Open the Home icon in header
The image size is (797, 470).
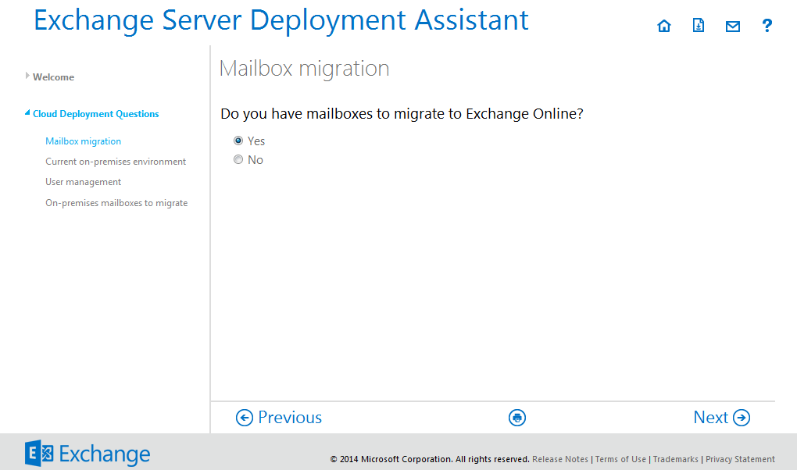click(x=664, y=26)
